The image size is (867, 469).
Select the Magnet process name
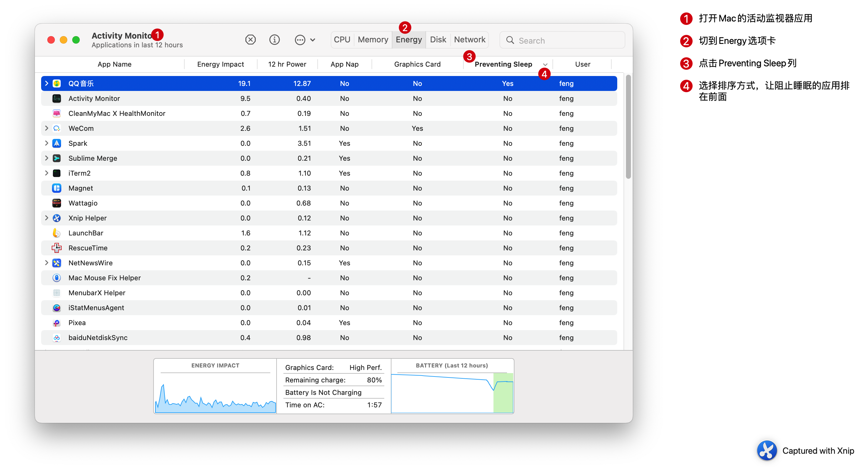coord(80,188)
